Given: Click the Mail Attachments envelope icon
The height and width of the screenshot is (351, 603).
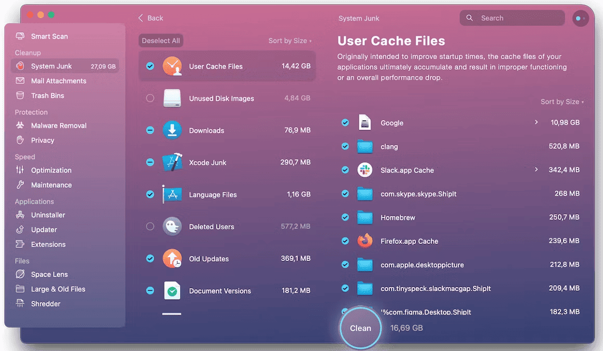Looking at the screenshot, I should point(20,81).
